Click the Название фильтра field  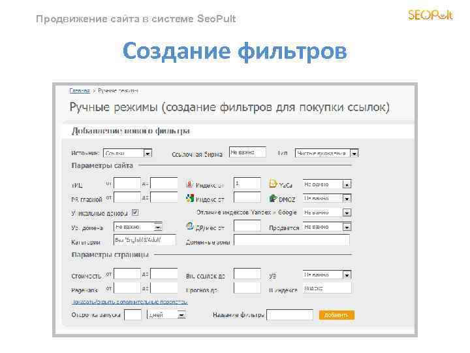point(290,315)
